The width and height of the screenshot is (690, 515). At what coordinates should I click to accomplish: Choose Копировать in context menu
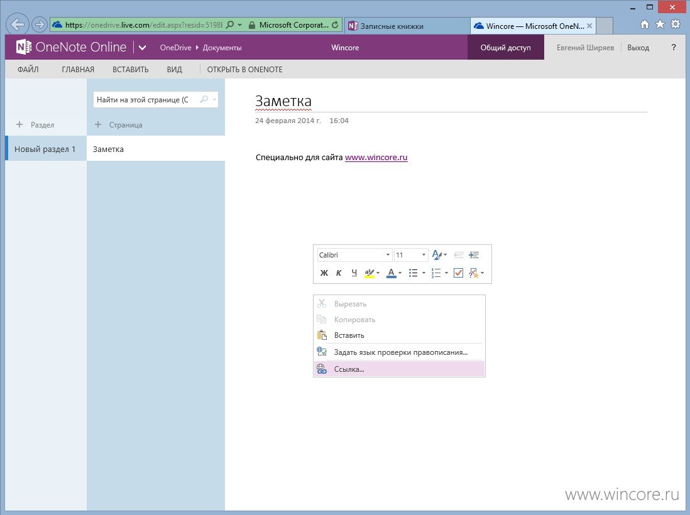[x=399, y=320]
